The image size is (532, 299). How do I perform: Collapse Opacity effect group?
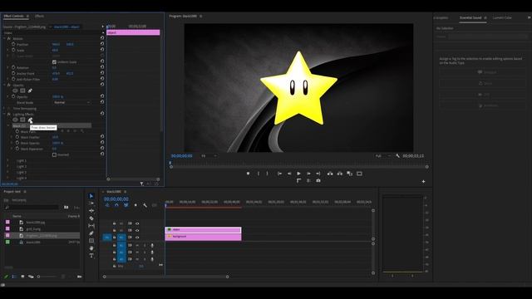coord(4,85)
